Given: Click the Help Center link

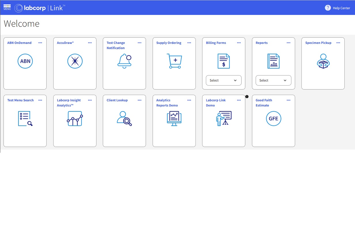Looking at the screenshot, I should tap(338, 8).
